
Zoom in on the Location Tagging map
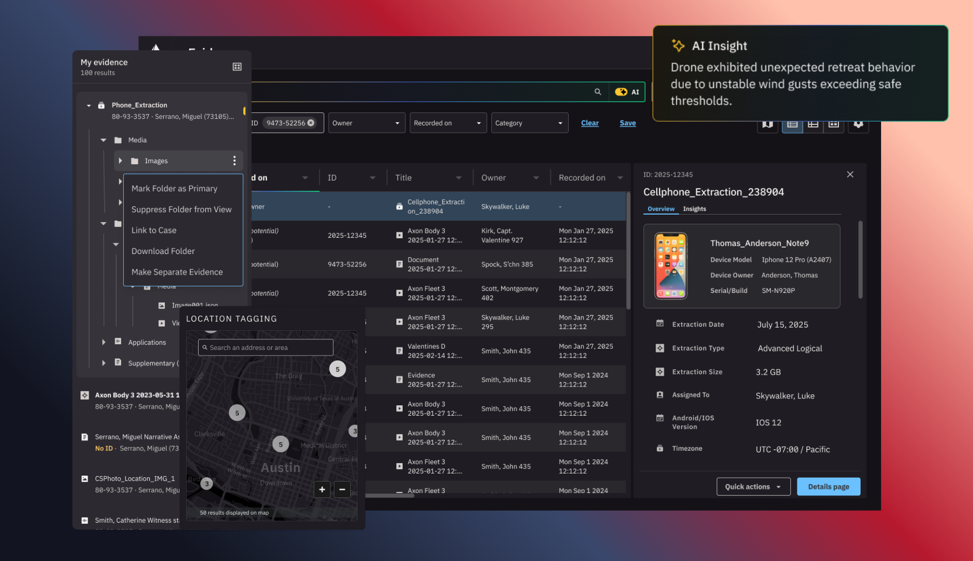pyautogui.click(x=322, y=489)
